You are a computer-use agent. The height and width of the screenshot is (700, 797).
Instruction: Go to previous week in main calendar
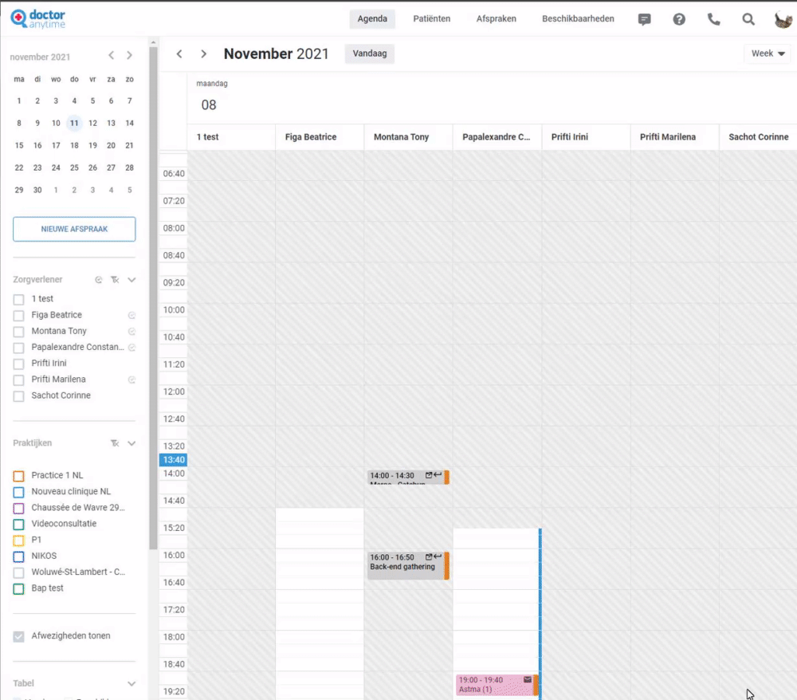[x=179, y=54]
